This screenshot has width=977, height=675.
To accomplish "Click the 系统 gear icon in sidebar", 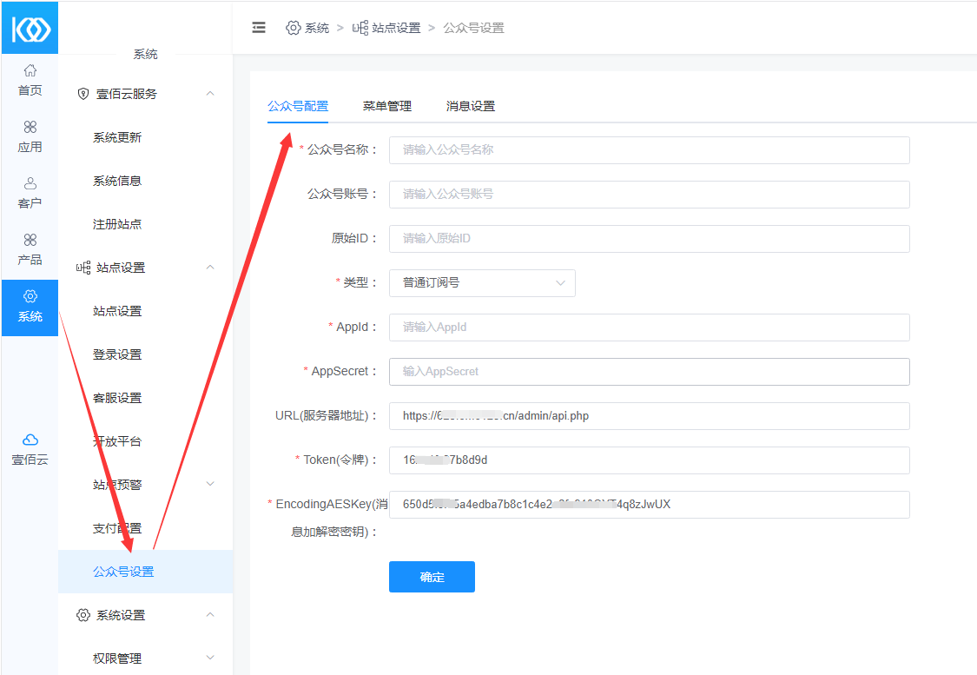I will 30,297.
